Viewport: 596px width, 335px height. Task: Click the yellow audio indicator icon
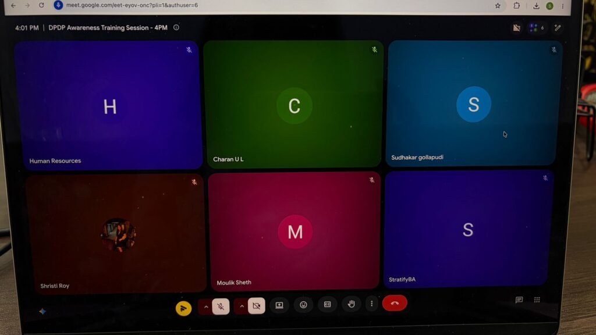click(x=183, y=308)
